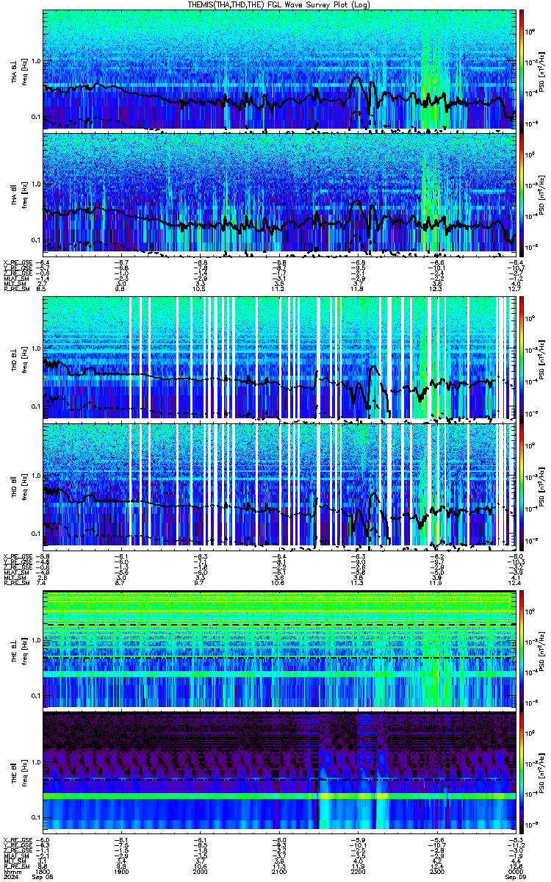Image resolution: width=551 pixels, height=882 pixels.
Task: Click the PSD color bar beside THA B-parallel
Action: [522, 193]
